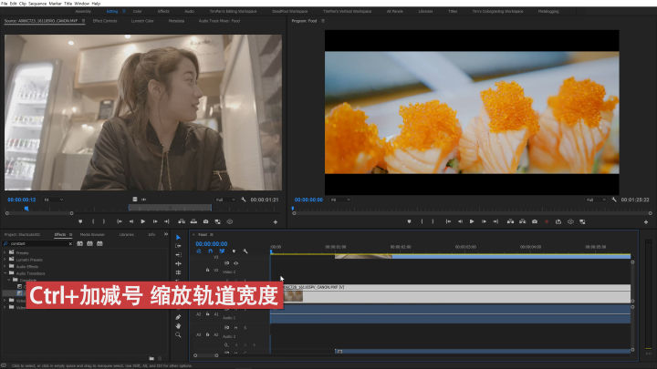Image resolution: width=657 pixels, height=369 pixels.
Task: Mark Out point in Program monitor
Action: pyautogui.click(x=433, y=221)
